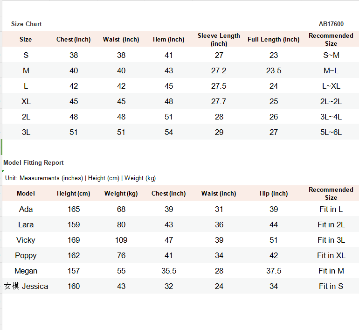Select the Fit in 3L cell
Screen dimensions: 359x330
(x=331, y=240)
